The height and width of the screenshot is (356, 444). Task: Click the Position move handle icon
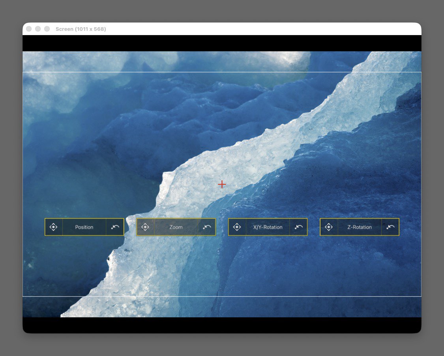54,227
